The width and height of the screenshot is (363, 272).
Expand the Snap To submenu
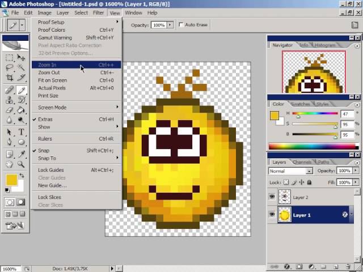coord(77,158)
